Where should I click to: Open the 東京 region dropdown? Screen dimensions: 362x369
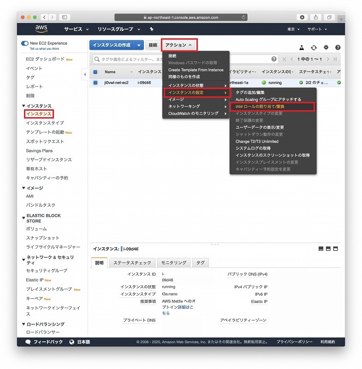tap(293, 29)
